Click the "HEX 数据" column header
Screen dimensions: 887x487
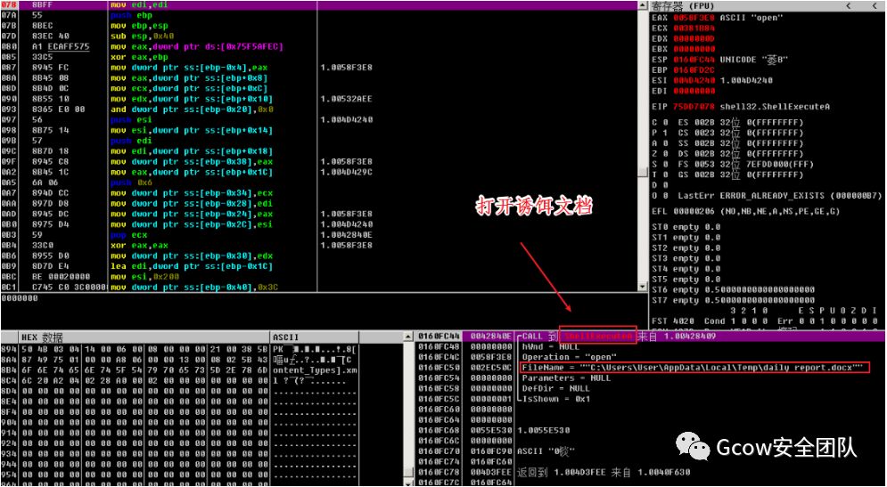[x=144, y=337]
